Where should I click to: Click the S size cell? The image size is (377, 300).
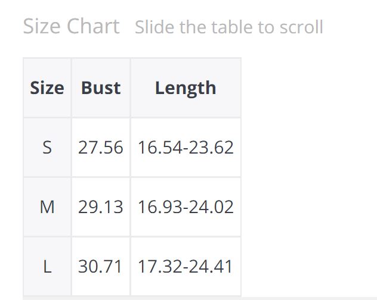[x=47, y=147]
